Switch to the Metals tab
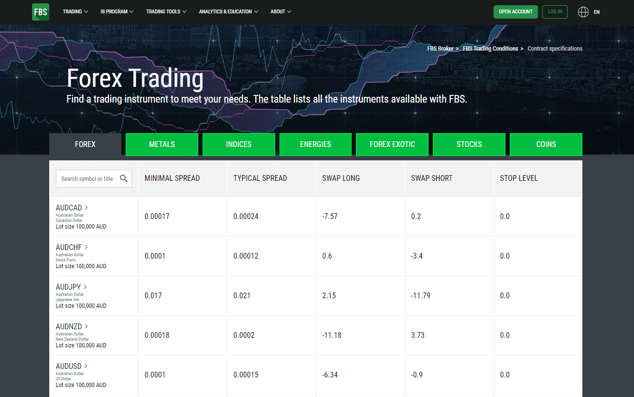 point(162,144)
